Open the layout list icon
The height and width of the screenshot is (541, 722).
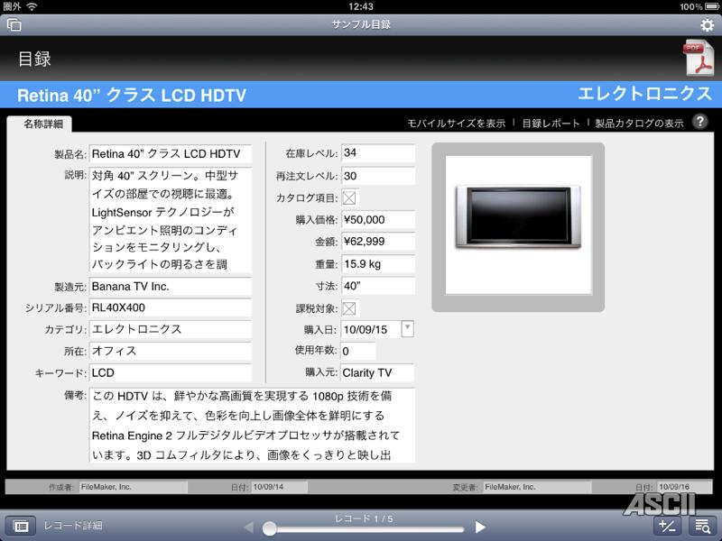coord(20,526)
